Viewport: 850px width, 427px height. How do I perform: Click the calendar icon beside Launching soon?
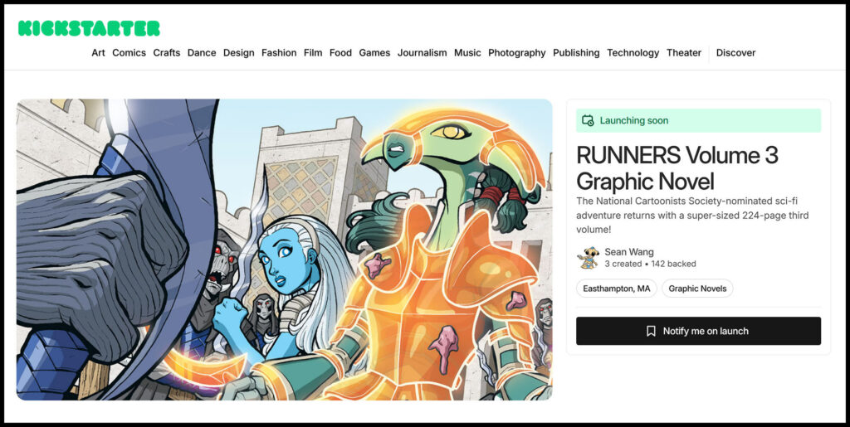click(x=588, y=120)
